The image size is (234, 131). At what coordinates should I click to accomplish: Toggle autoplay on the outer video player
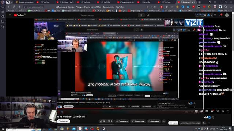tap(201, 111)
